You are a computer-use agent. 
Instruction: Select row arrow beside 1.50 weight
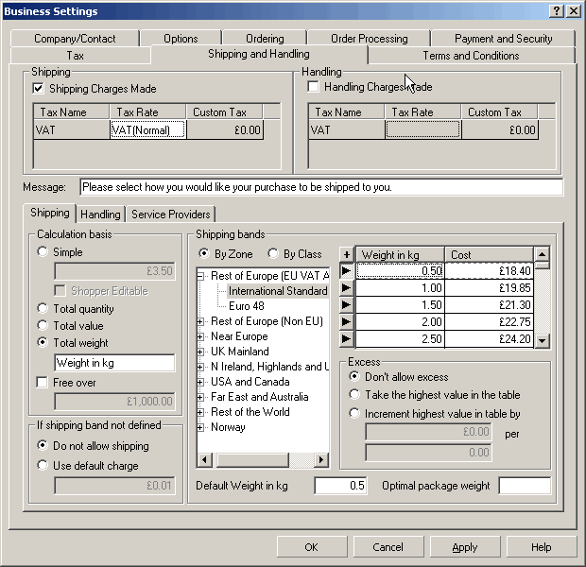(346, 305)
